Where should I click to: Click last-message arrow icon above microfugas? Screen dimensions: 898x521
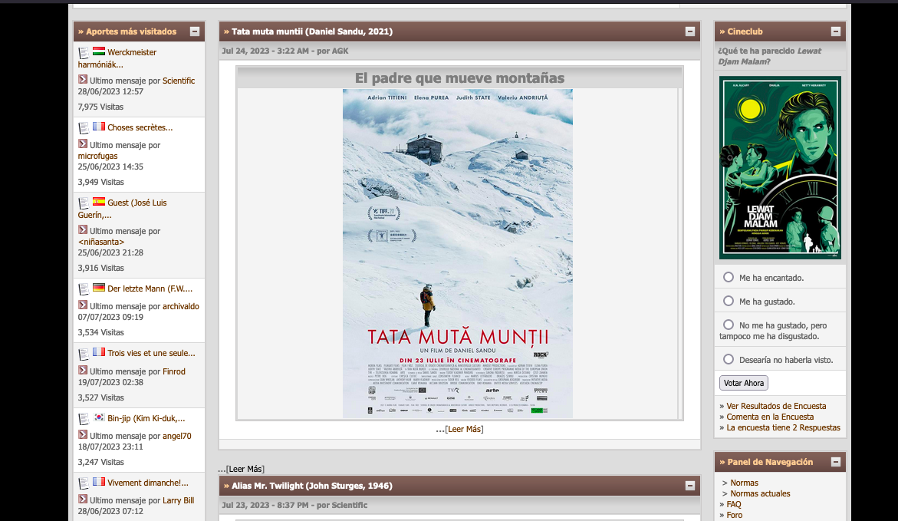(83, 143)
